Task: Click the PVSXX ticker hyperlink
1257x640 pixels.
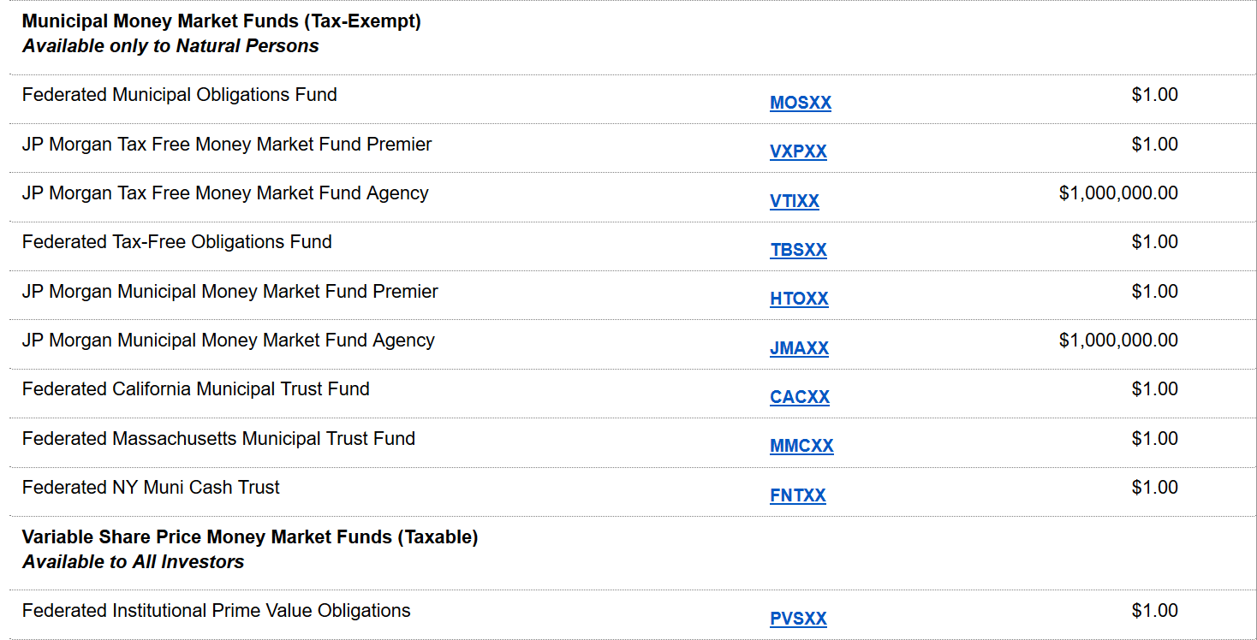Action: coord(798,618)
